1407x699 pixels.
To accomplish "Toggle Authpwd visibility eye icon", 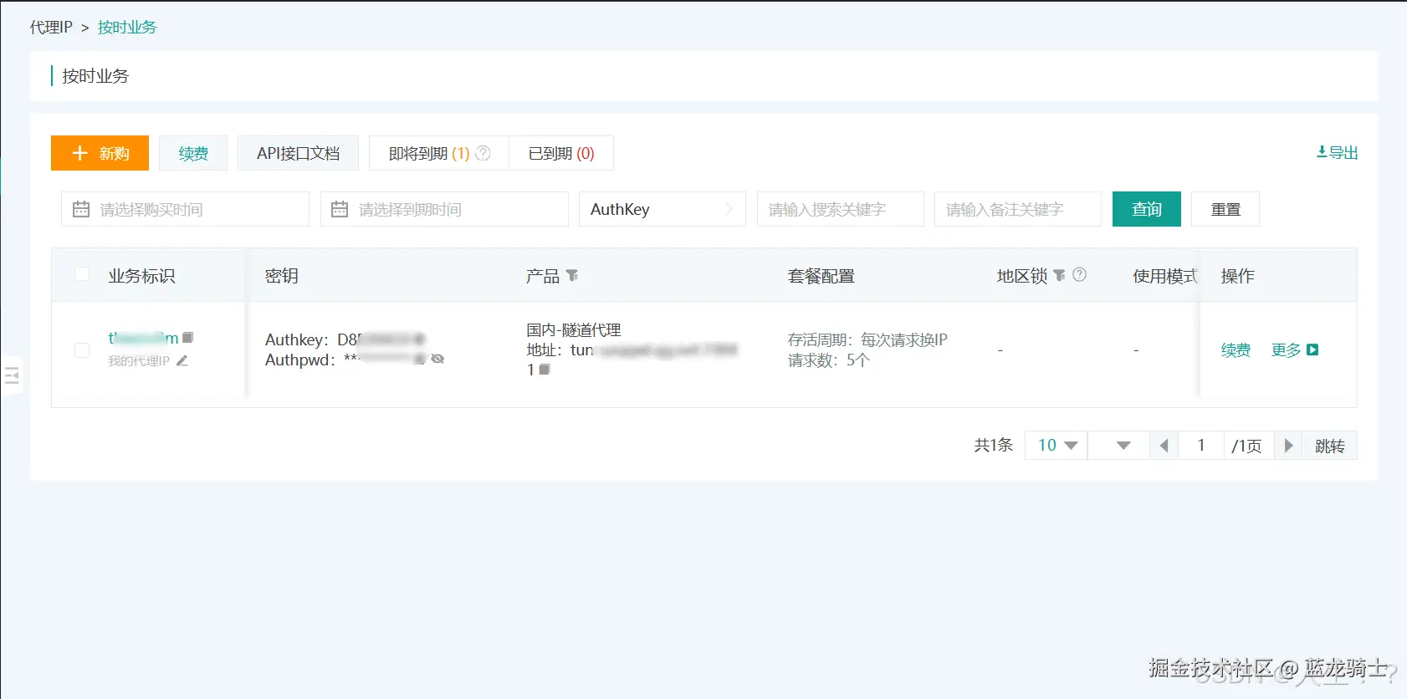I will pos(437,359).
